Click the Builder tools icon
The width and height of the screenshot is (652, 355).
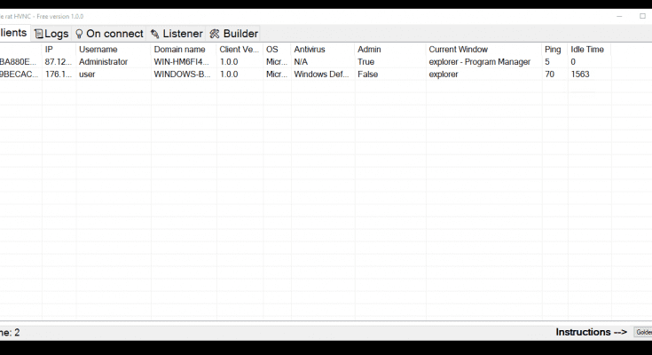pos(215,34)
